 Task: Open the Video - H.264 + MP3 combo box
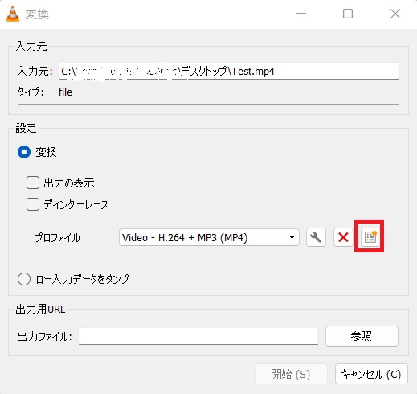coord(209,237)
